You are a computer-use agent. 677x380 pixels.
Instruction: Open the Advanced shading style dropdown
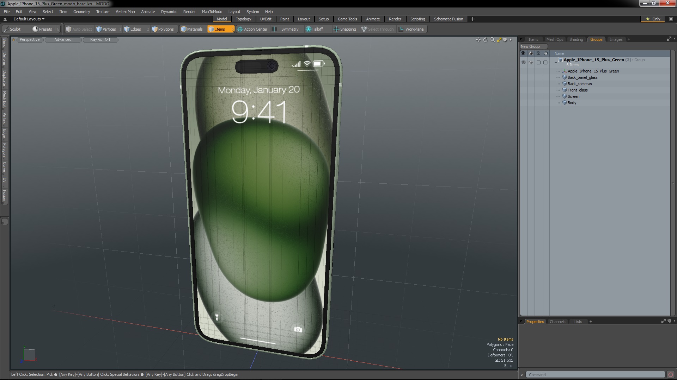[63, 40]
